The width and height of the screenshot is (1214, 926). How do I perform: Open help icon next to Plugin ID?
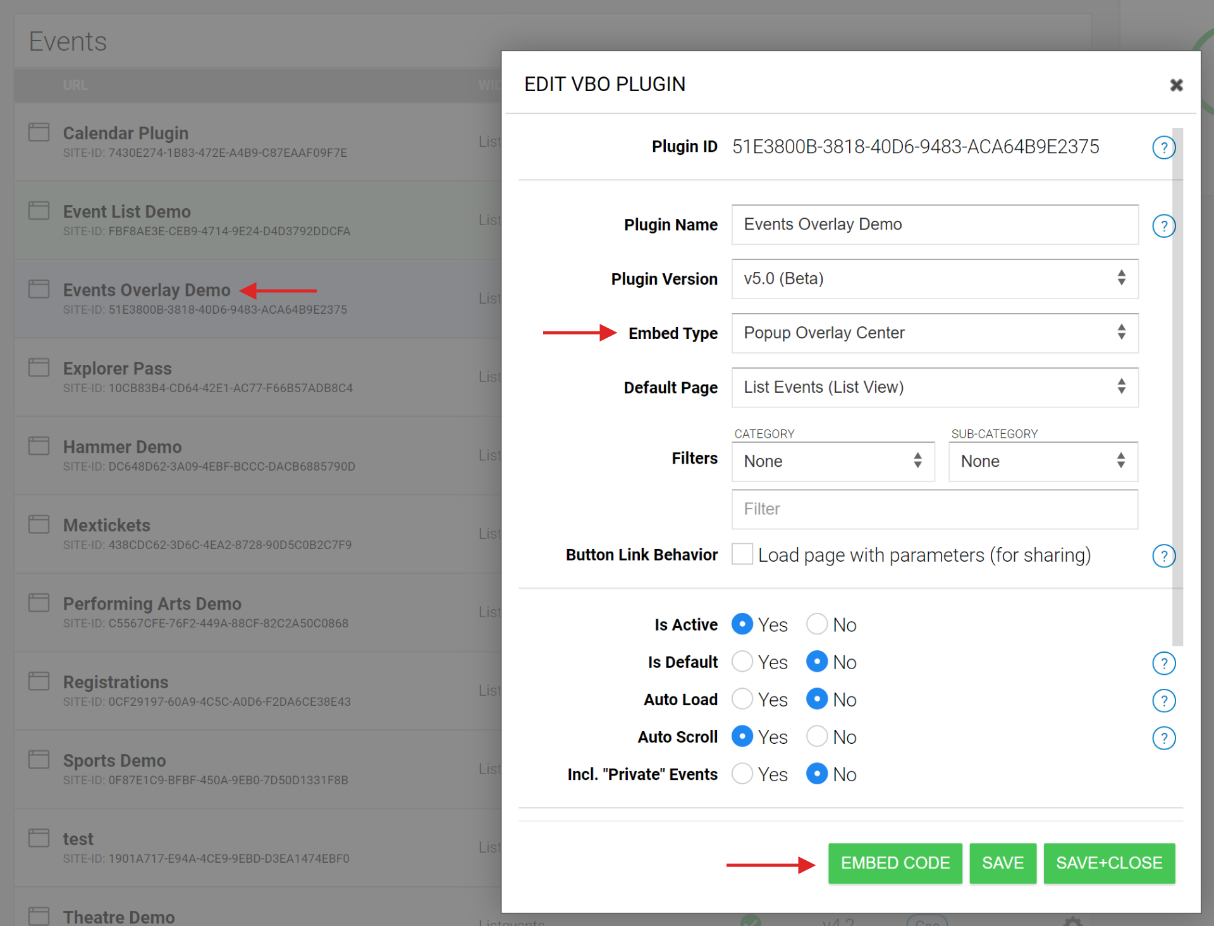click(1163, 147)
